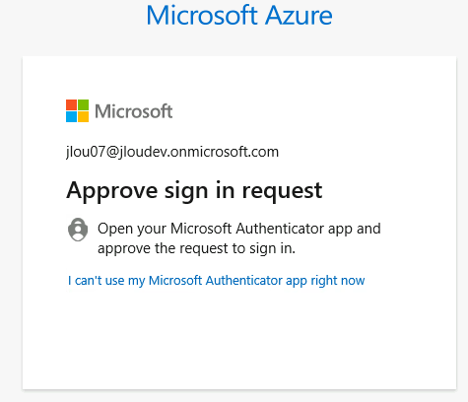This screenshot has width=468, height=402.
Task: Click the red square of Microsoft logo
Action: point(71,105)
